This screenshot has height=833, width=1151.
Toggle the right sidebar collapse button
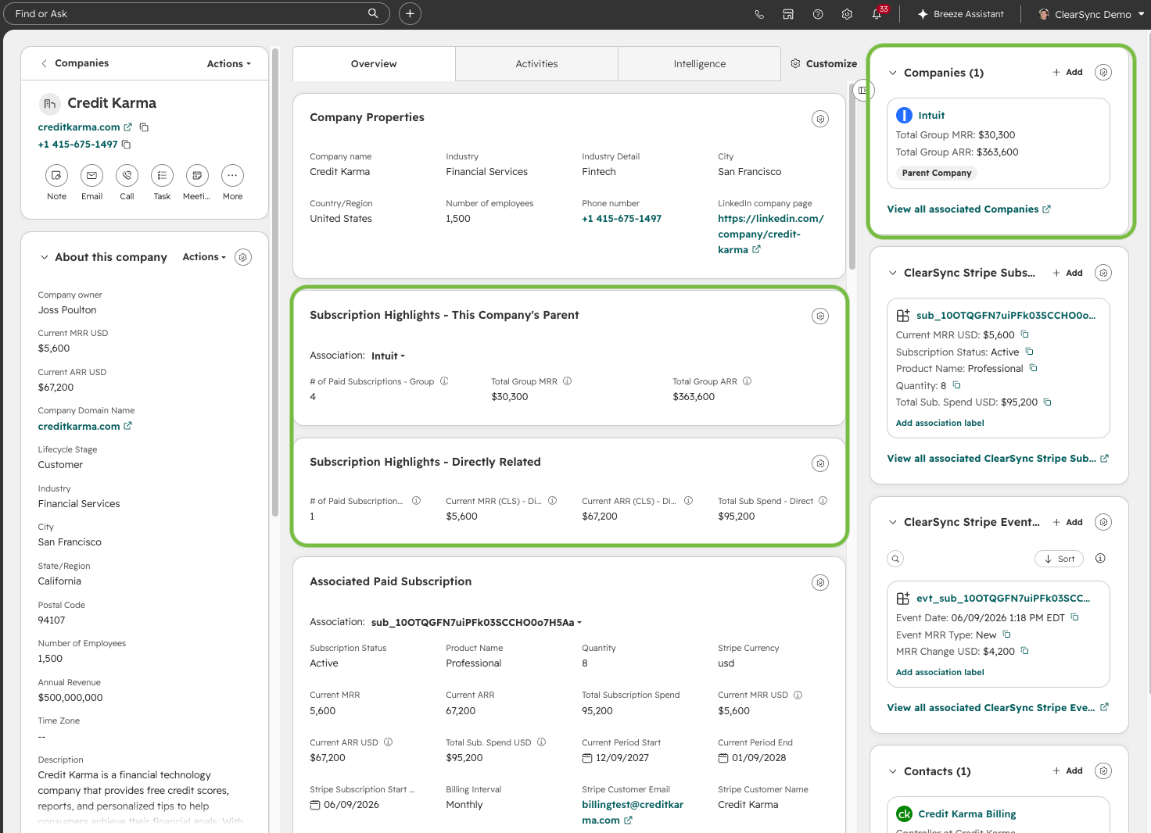tap(862, 90)
